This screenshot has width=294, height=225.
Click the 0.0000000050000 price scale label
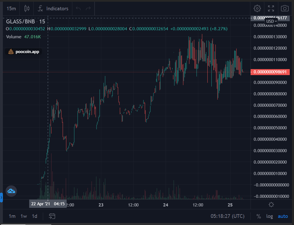click(270, 128)
